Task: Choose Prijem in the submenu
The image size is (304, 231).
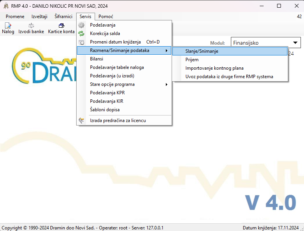Action: click(230, 60)
